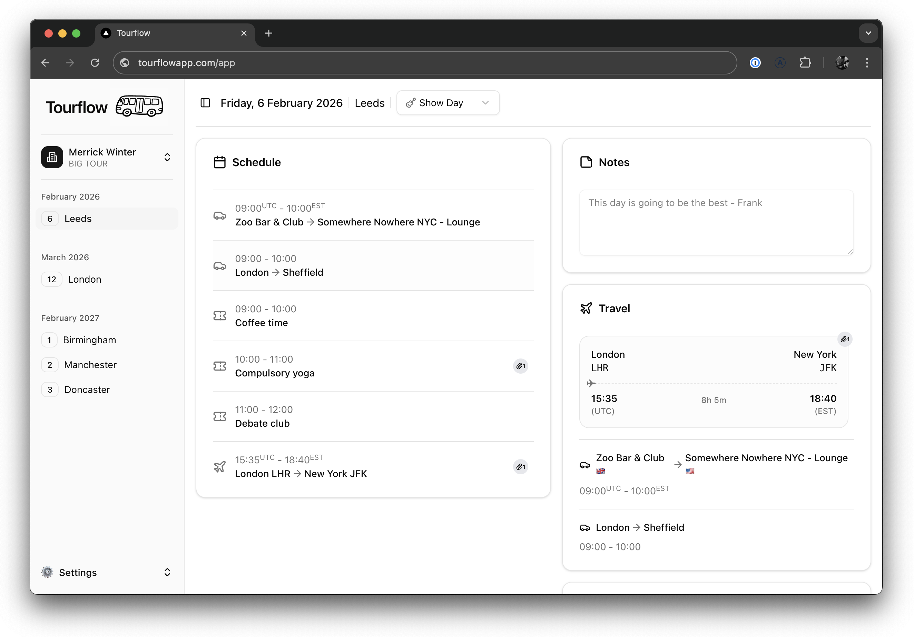Screen dimensions: 914x637
Task: Select Leeds under February 2026
Action: click(x=78, y=218)
